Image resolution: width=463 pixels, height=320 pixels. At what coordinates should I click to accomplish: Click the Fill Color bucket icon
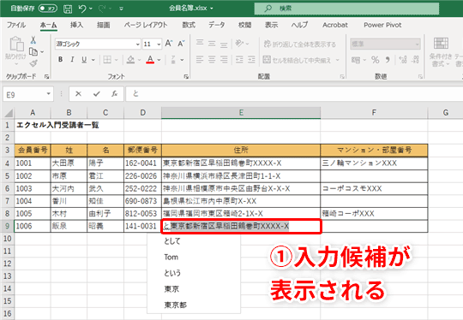[130, 60]
